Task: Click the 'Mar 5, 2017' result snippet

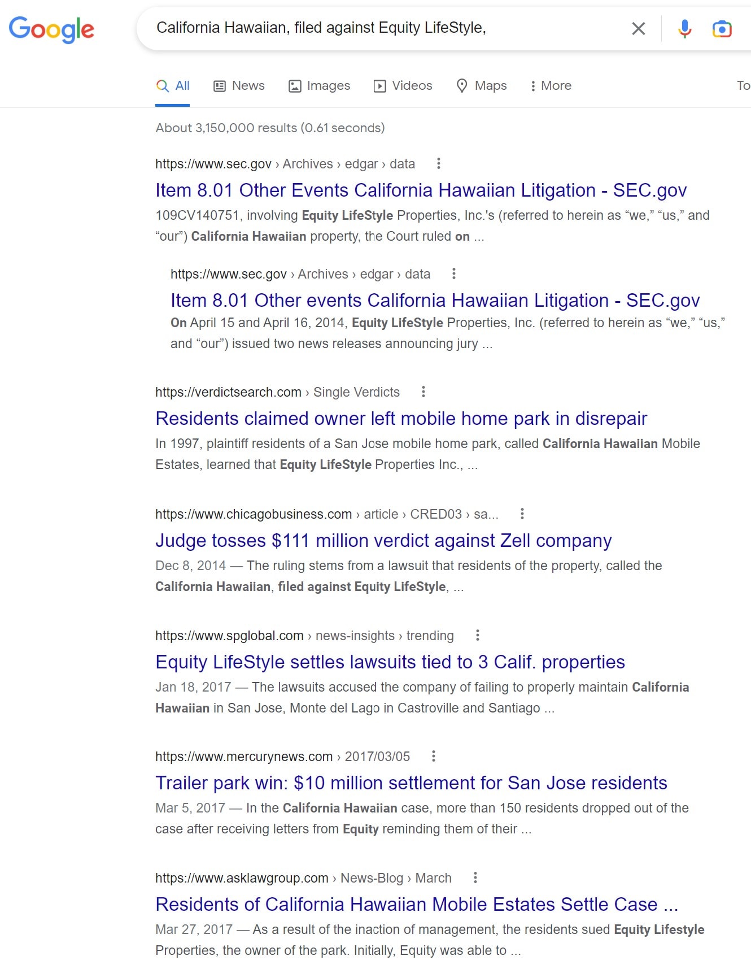Action: click(x=422, y=818)
